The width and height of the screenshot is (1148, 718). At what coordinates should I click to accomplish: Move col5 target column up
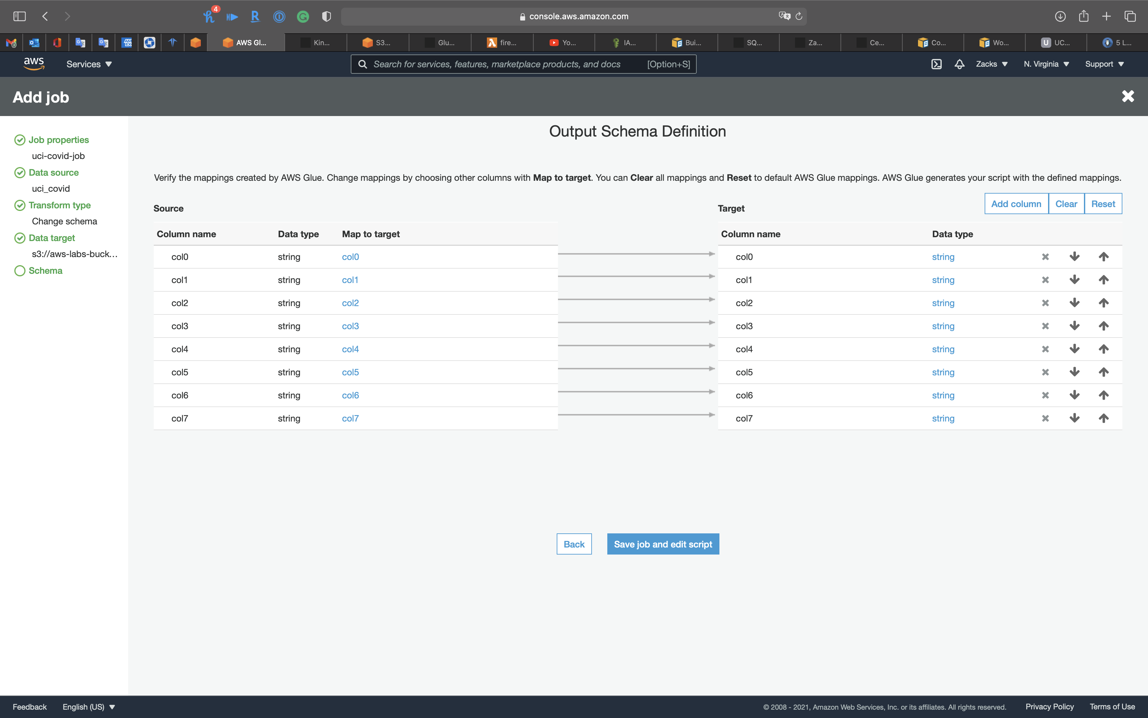click(x=1103, y=372)
